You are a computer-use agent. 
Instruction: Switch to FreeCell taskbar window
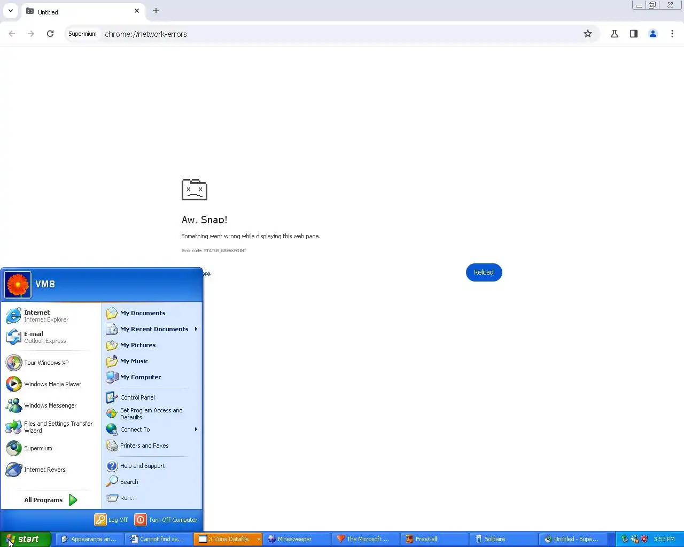[434, 539]
